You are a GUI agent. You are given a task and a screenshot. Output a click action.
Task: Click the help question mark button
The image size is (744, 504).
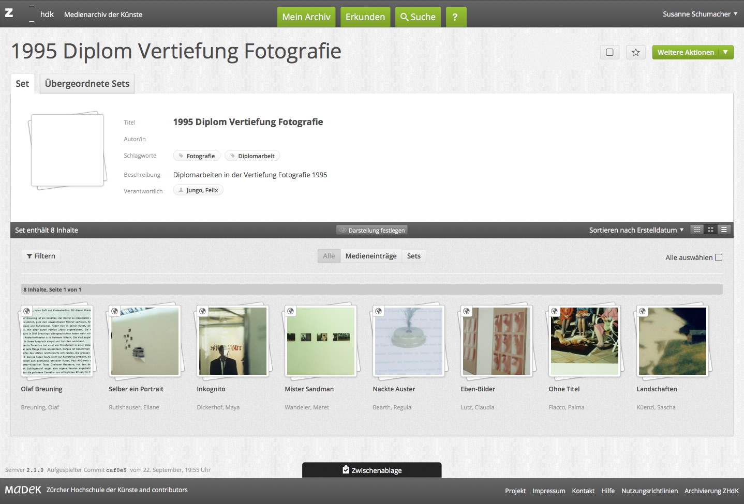point(455,17)
